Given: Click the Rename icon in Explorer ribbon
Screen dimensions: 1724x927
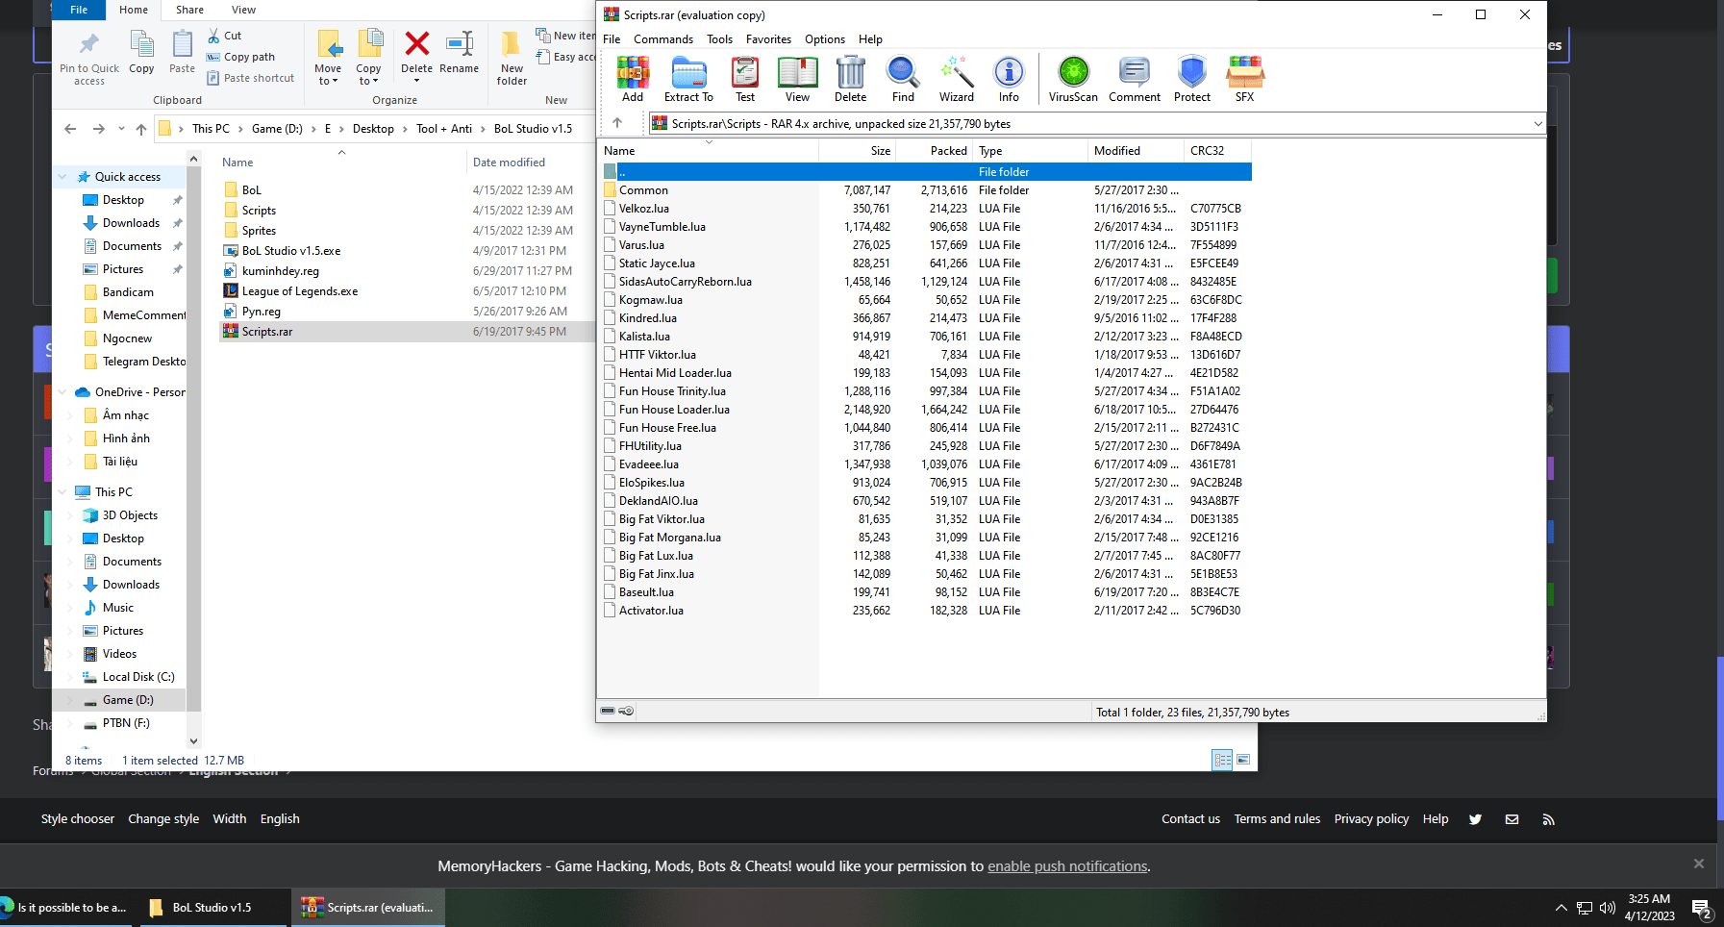Looking at the screenshot, I should click(x=459, y=53).
